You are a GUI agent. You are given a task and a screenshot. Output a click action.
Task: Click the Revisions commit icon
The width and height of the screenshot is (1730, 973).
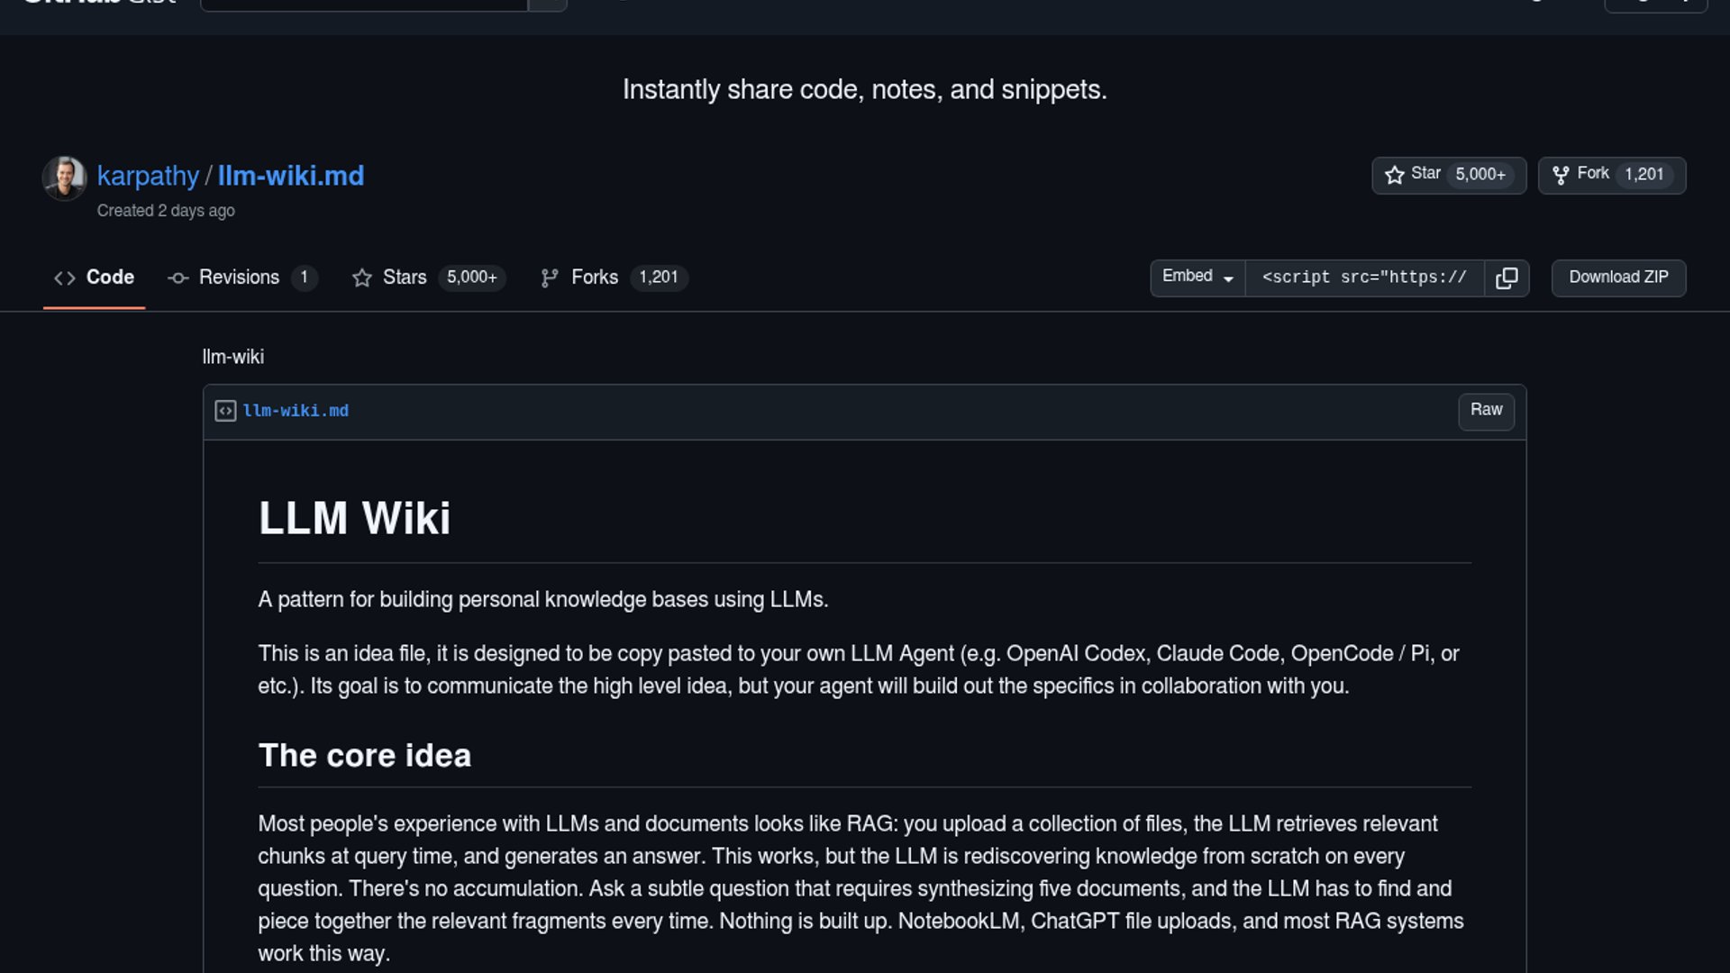178,277
